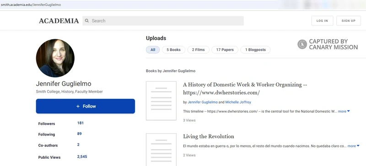366x166 pixels.
Task: Open Living the Revolution document thumbnail
Action: (x=161, y=150)
